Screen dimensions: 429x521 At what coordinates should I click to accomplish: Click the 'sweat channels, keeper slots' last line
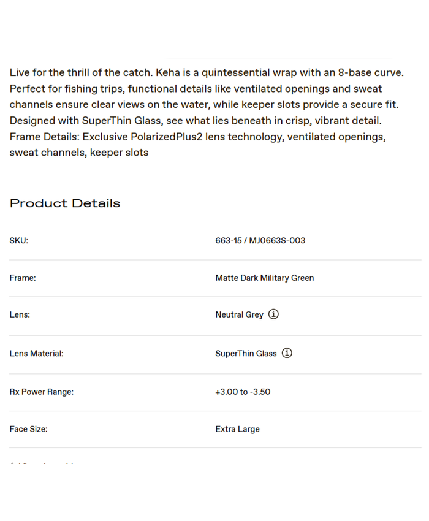(78, 153)
